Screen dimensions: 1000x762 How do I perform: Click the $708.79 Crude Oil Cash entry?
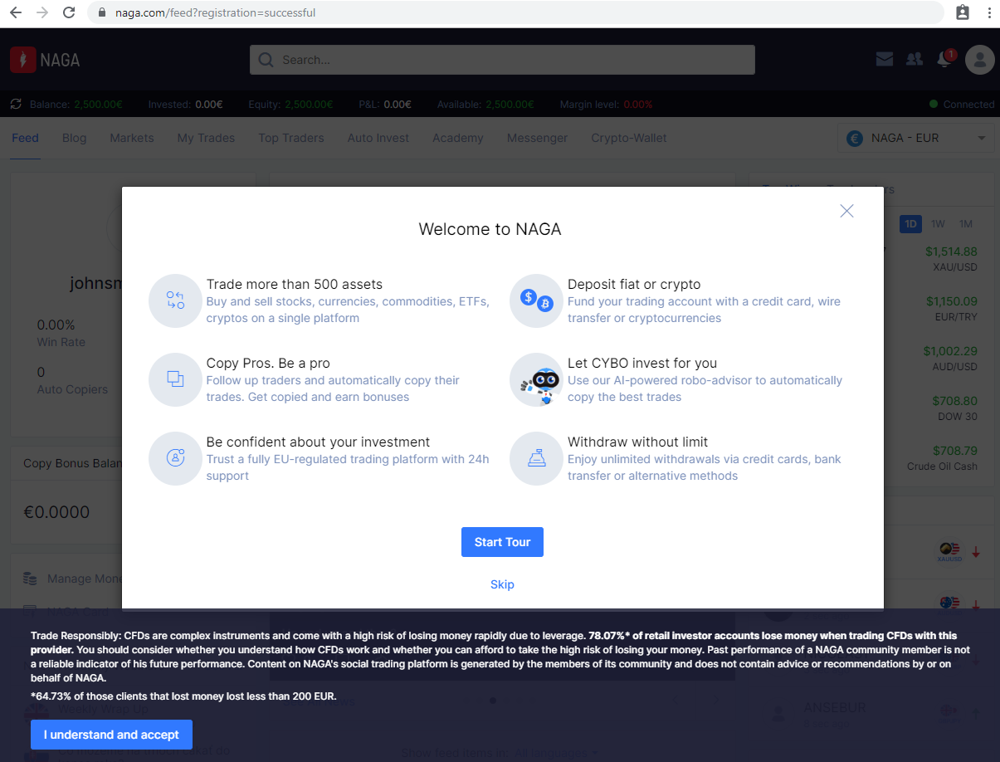point(942,457)
